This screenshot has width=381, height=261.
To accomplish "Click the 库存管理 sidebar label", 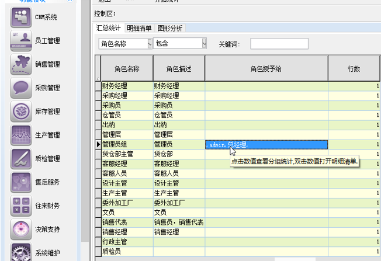I will coord(47,111).
